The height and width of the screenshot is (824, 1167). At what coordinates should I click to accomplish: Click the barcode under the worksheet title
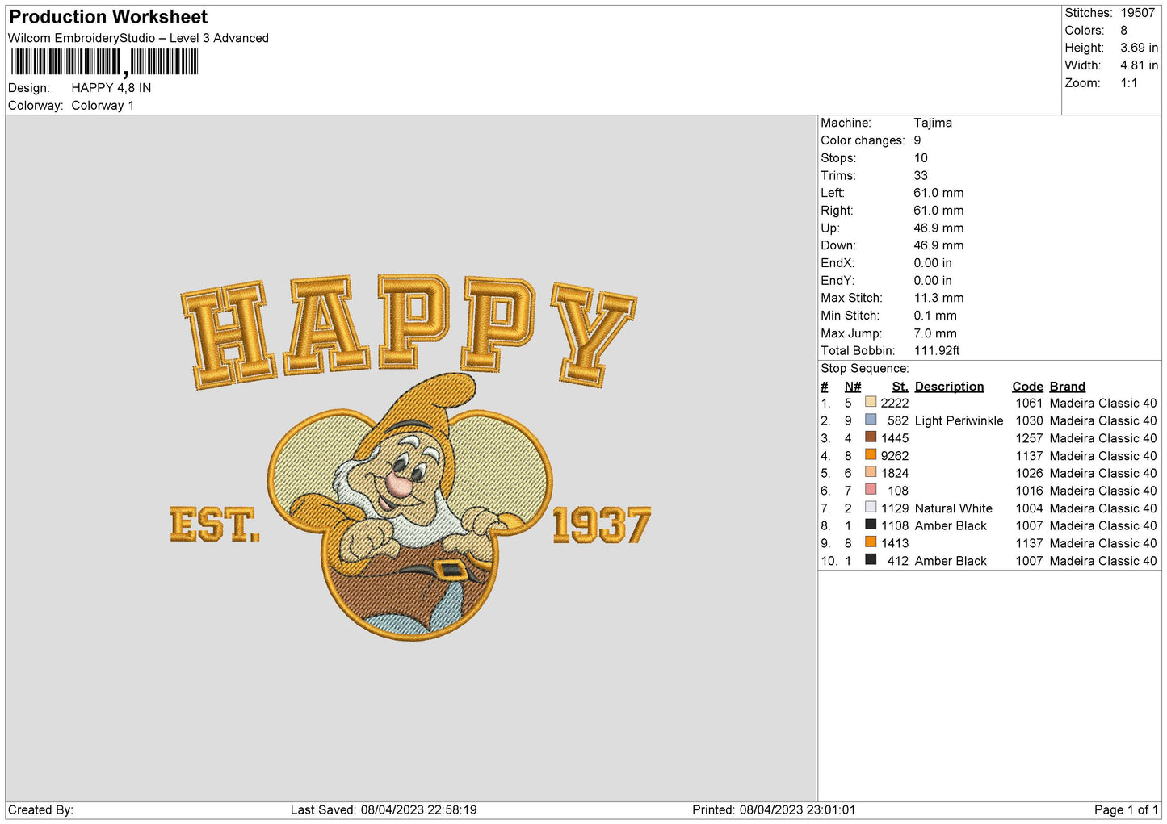104,62
